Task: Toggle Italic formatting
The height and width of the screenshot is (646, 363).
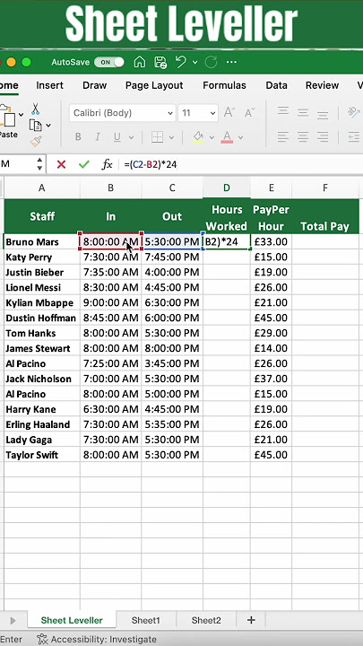Action: pyautogui.click(x=98, y=137)
